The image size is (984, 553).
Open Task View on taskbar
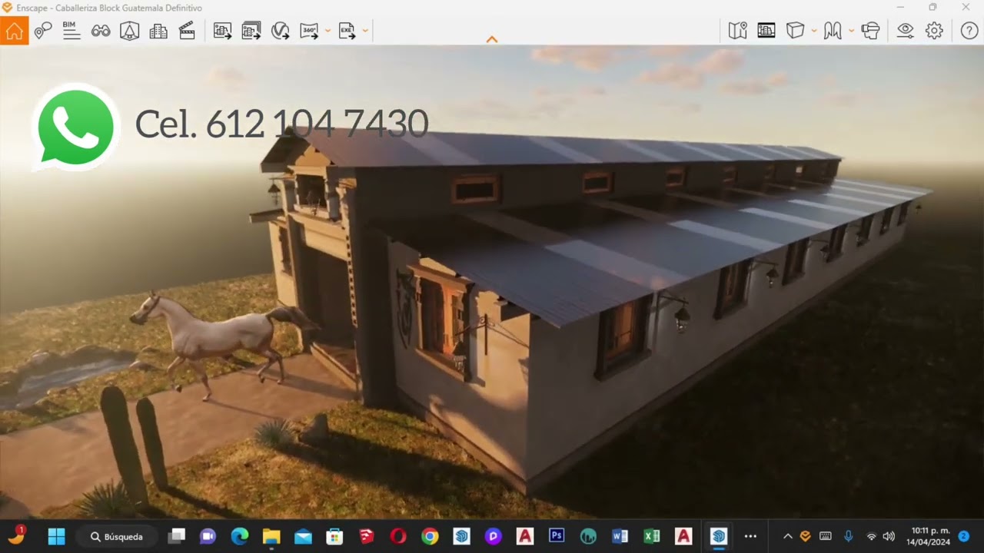tap(177, 536)
